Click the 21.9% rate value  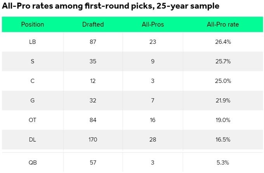[223, 100]
